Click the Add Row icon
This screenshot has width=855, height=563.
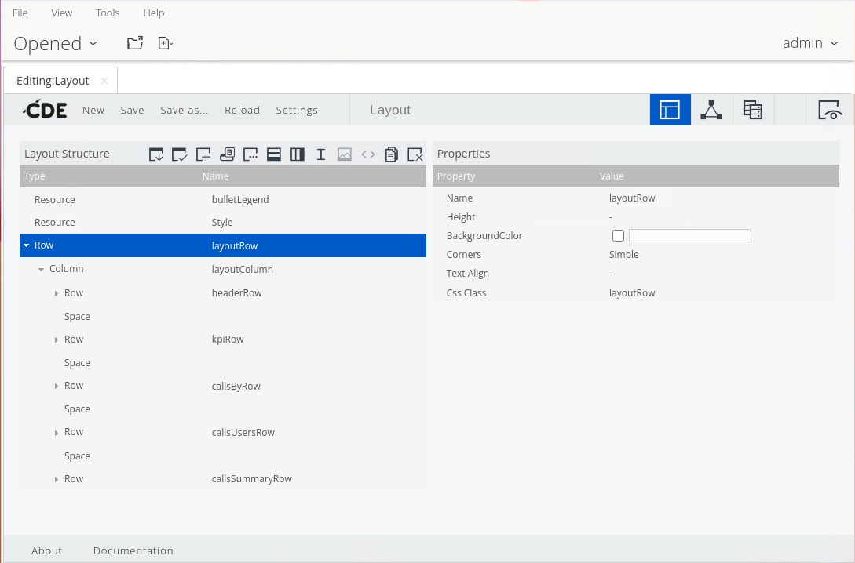(x=274, y=154)
